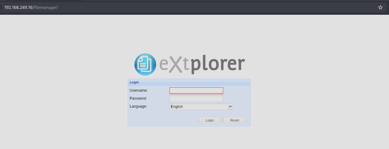Click the Login button
This screenshot has width=389, height=149.
tap(210, 120)
